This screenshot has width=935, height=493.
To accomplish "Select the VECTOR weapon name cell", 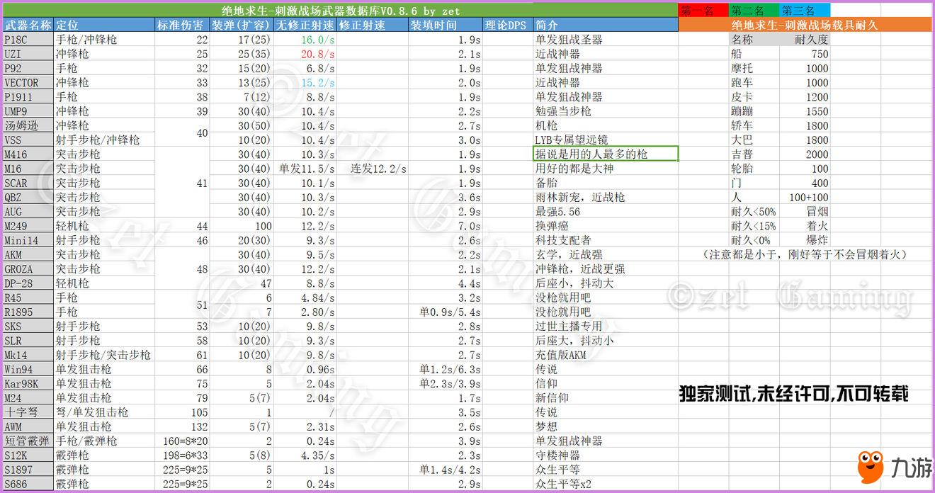I will click(28, 83).
